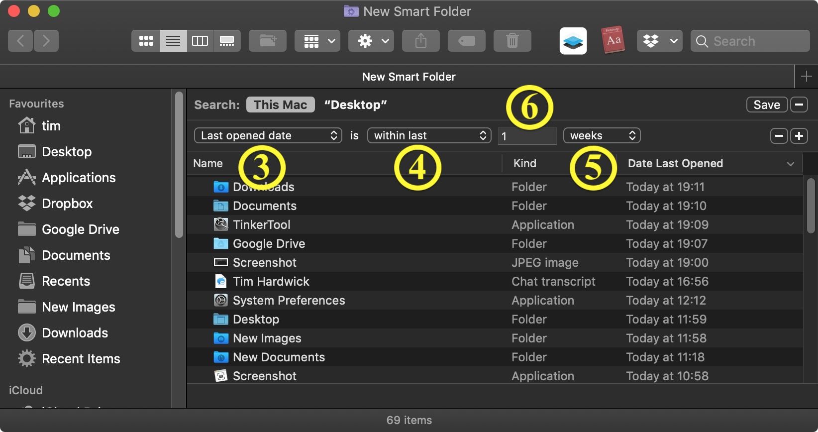Click the Share toolbar icon
The image size is (818, 432).
pyautogui.click(x=420, y=41)
